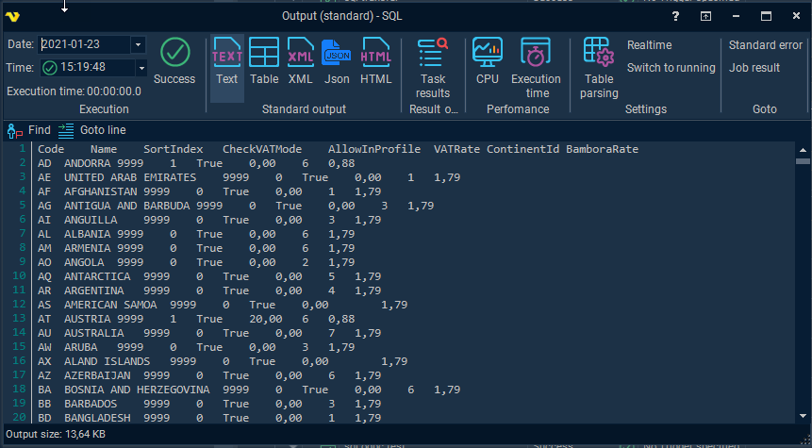
Task: Click the application logo in title bar
Action: [x=12, y=17]
